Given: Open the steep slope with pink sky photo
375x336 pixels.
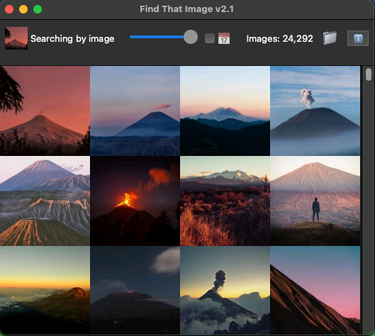Looking at the screenshot, I should pyautogui.click(x=315, y=291).
